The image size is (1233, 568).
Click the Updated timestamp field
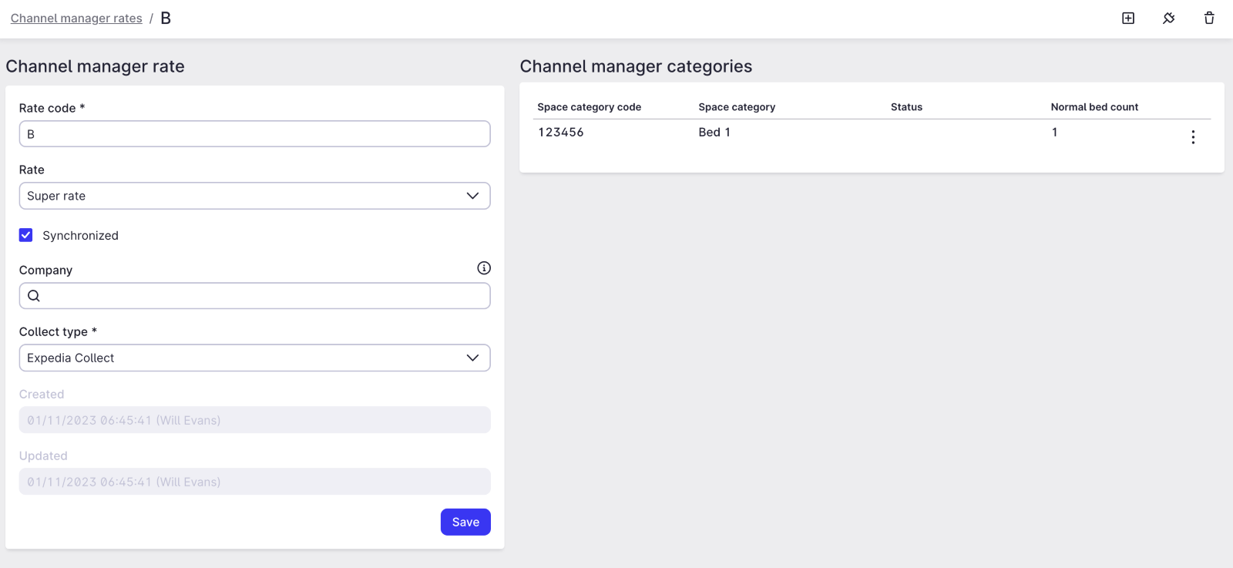pyautogui.click(x=254, y=482)
